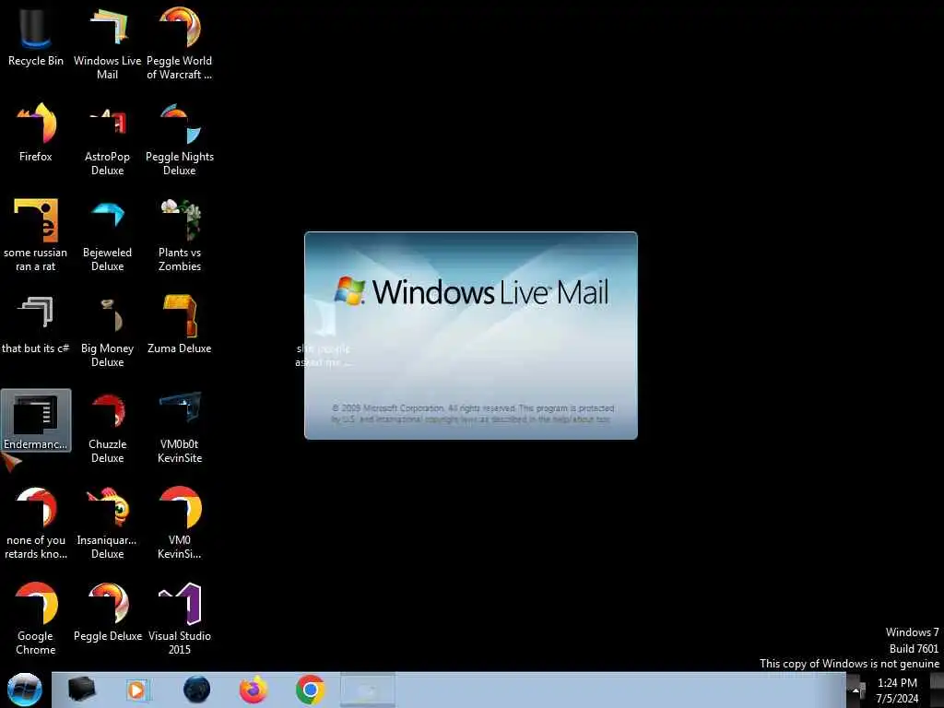
Task: Select the Zuma Deluxe desktop icon
Action: coord(180,324)
